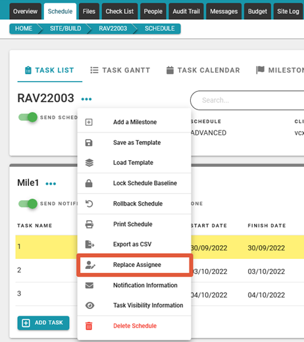Click the Save as Template floppy icon
This screenshot has width=304, height=342.
[x=89, y=143]
